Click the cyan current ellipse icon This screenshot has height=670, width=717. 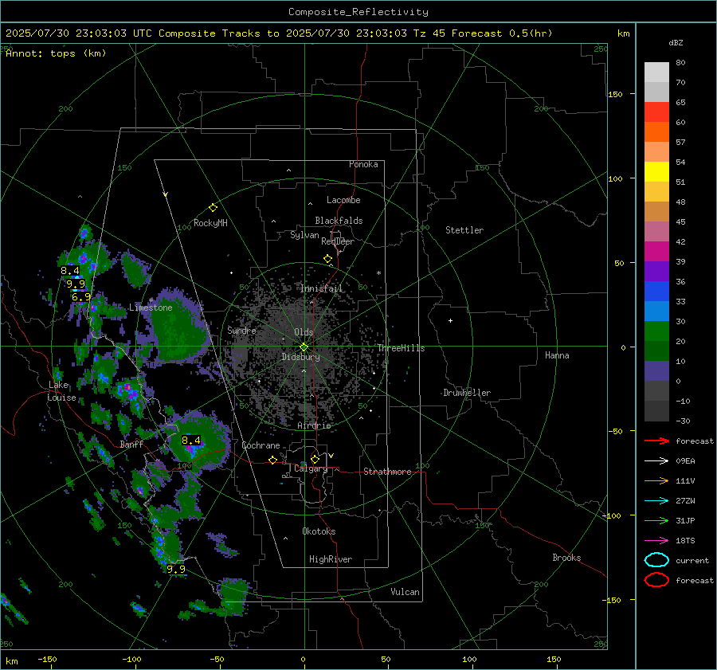tap(656, 560)
